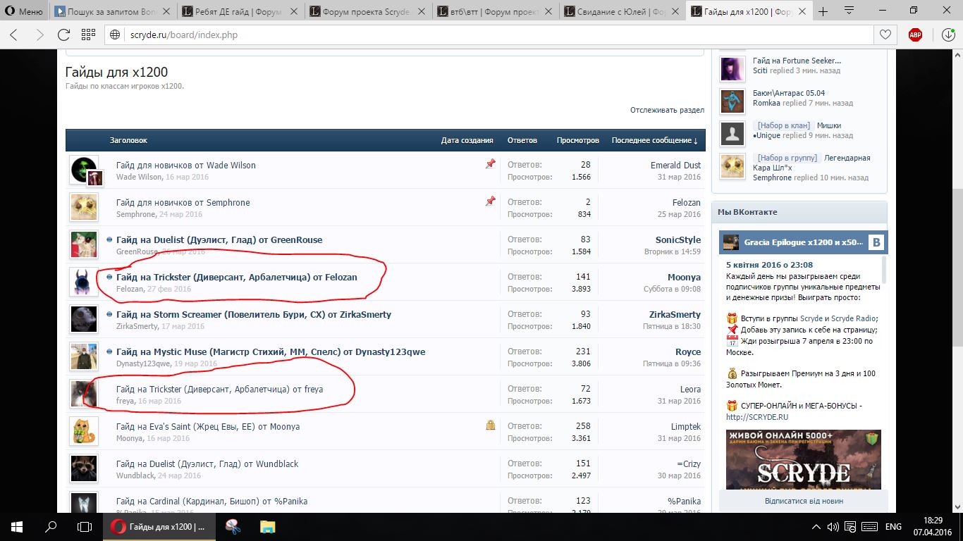Open the Opera Меню dropdown
This screenshot has width=963, height=541.
pyautogui.click(x=24, y=11)
